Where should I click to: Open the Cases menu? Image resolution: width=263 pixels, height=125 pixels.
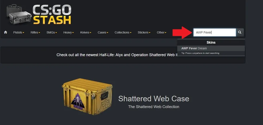tap(103, 32)
